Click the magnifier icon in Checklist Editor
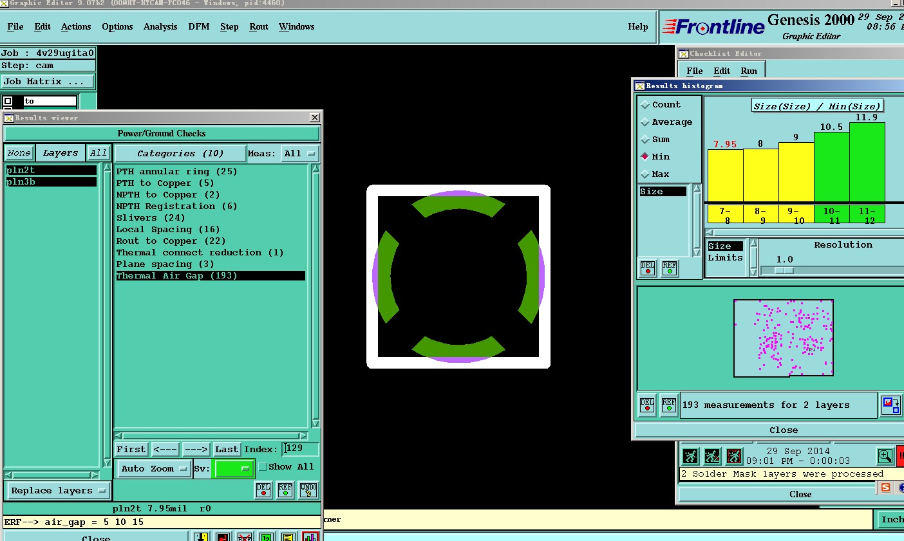 click(x=885, y=456)
